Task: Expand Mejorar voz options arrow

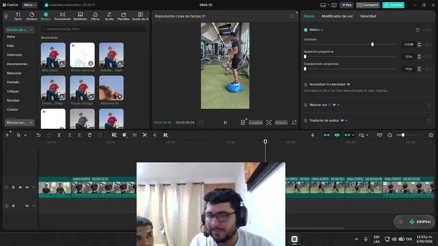Action: coord(338,105)
